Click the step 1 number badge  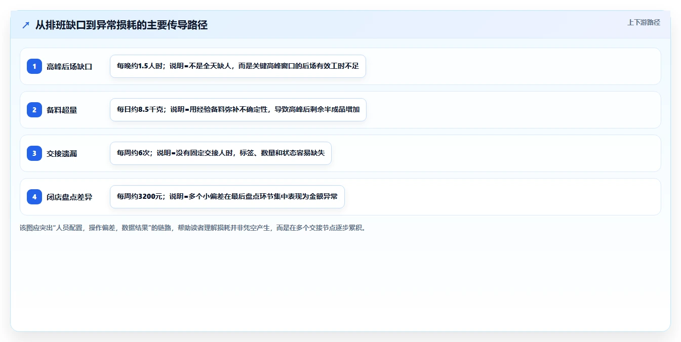[x=34, y=66]
